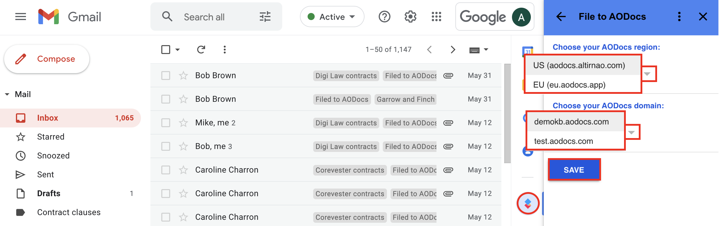719x226 pixels.
Task: Select checkbox for first Bob Brown email
Action: point(165,76)
